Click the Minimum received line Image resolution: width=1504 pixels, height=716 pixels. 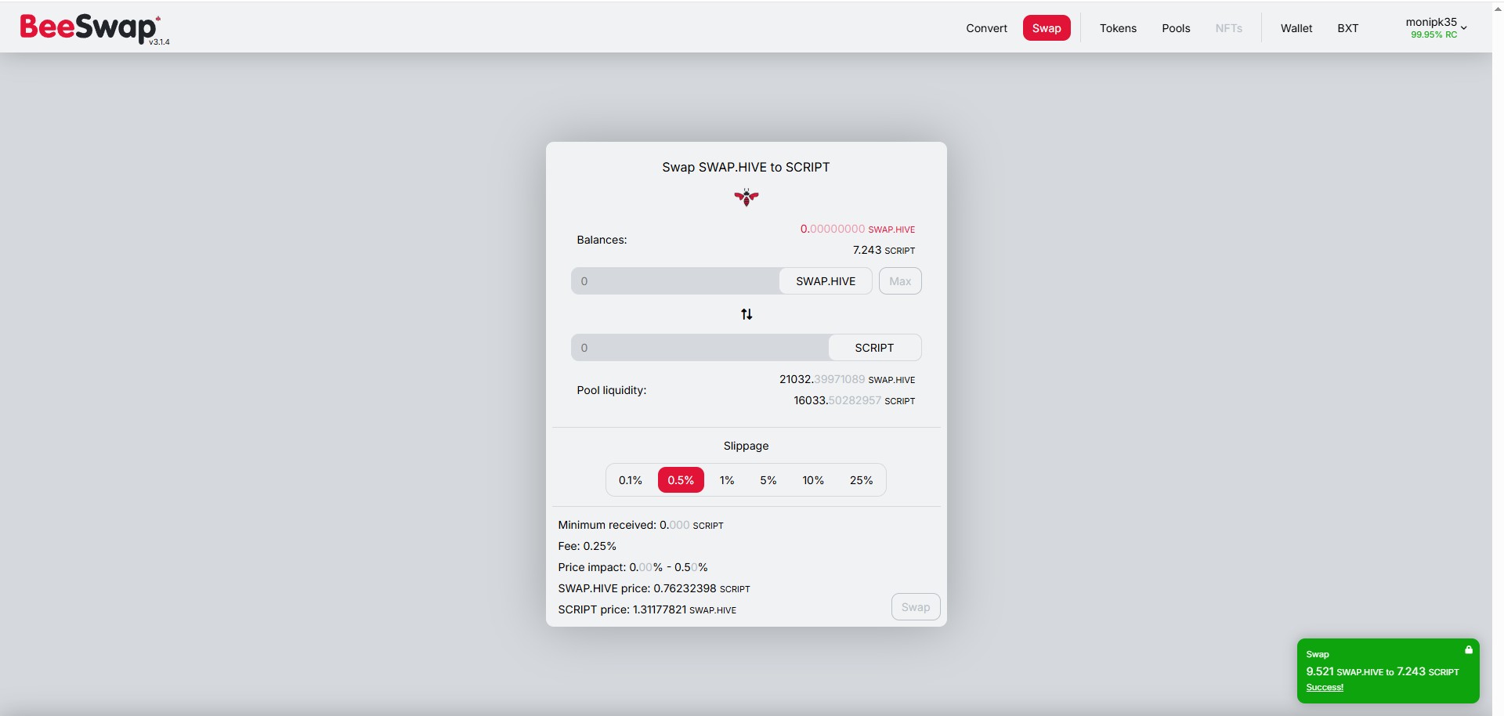pyautogui.click(x=641, y=525)
